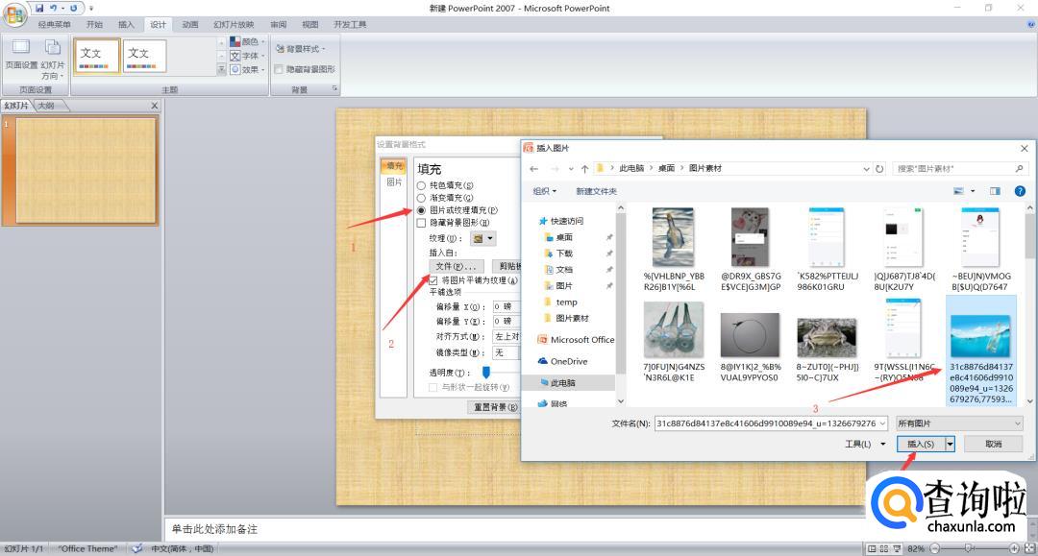Select 纯色填充 solid fill radio
Viewport: 1038px width, 556px height.
(421, 185)
